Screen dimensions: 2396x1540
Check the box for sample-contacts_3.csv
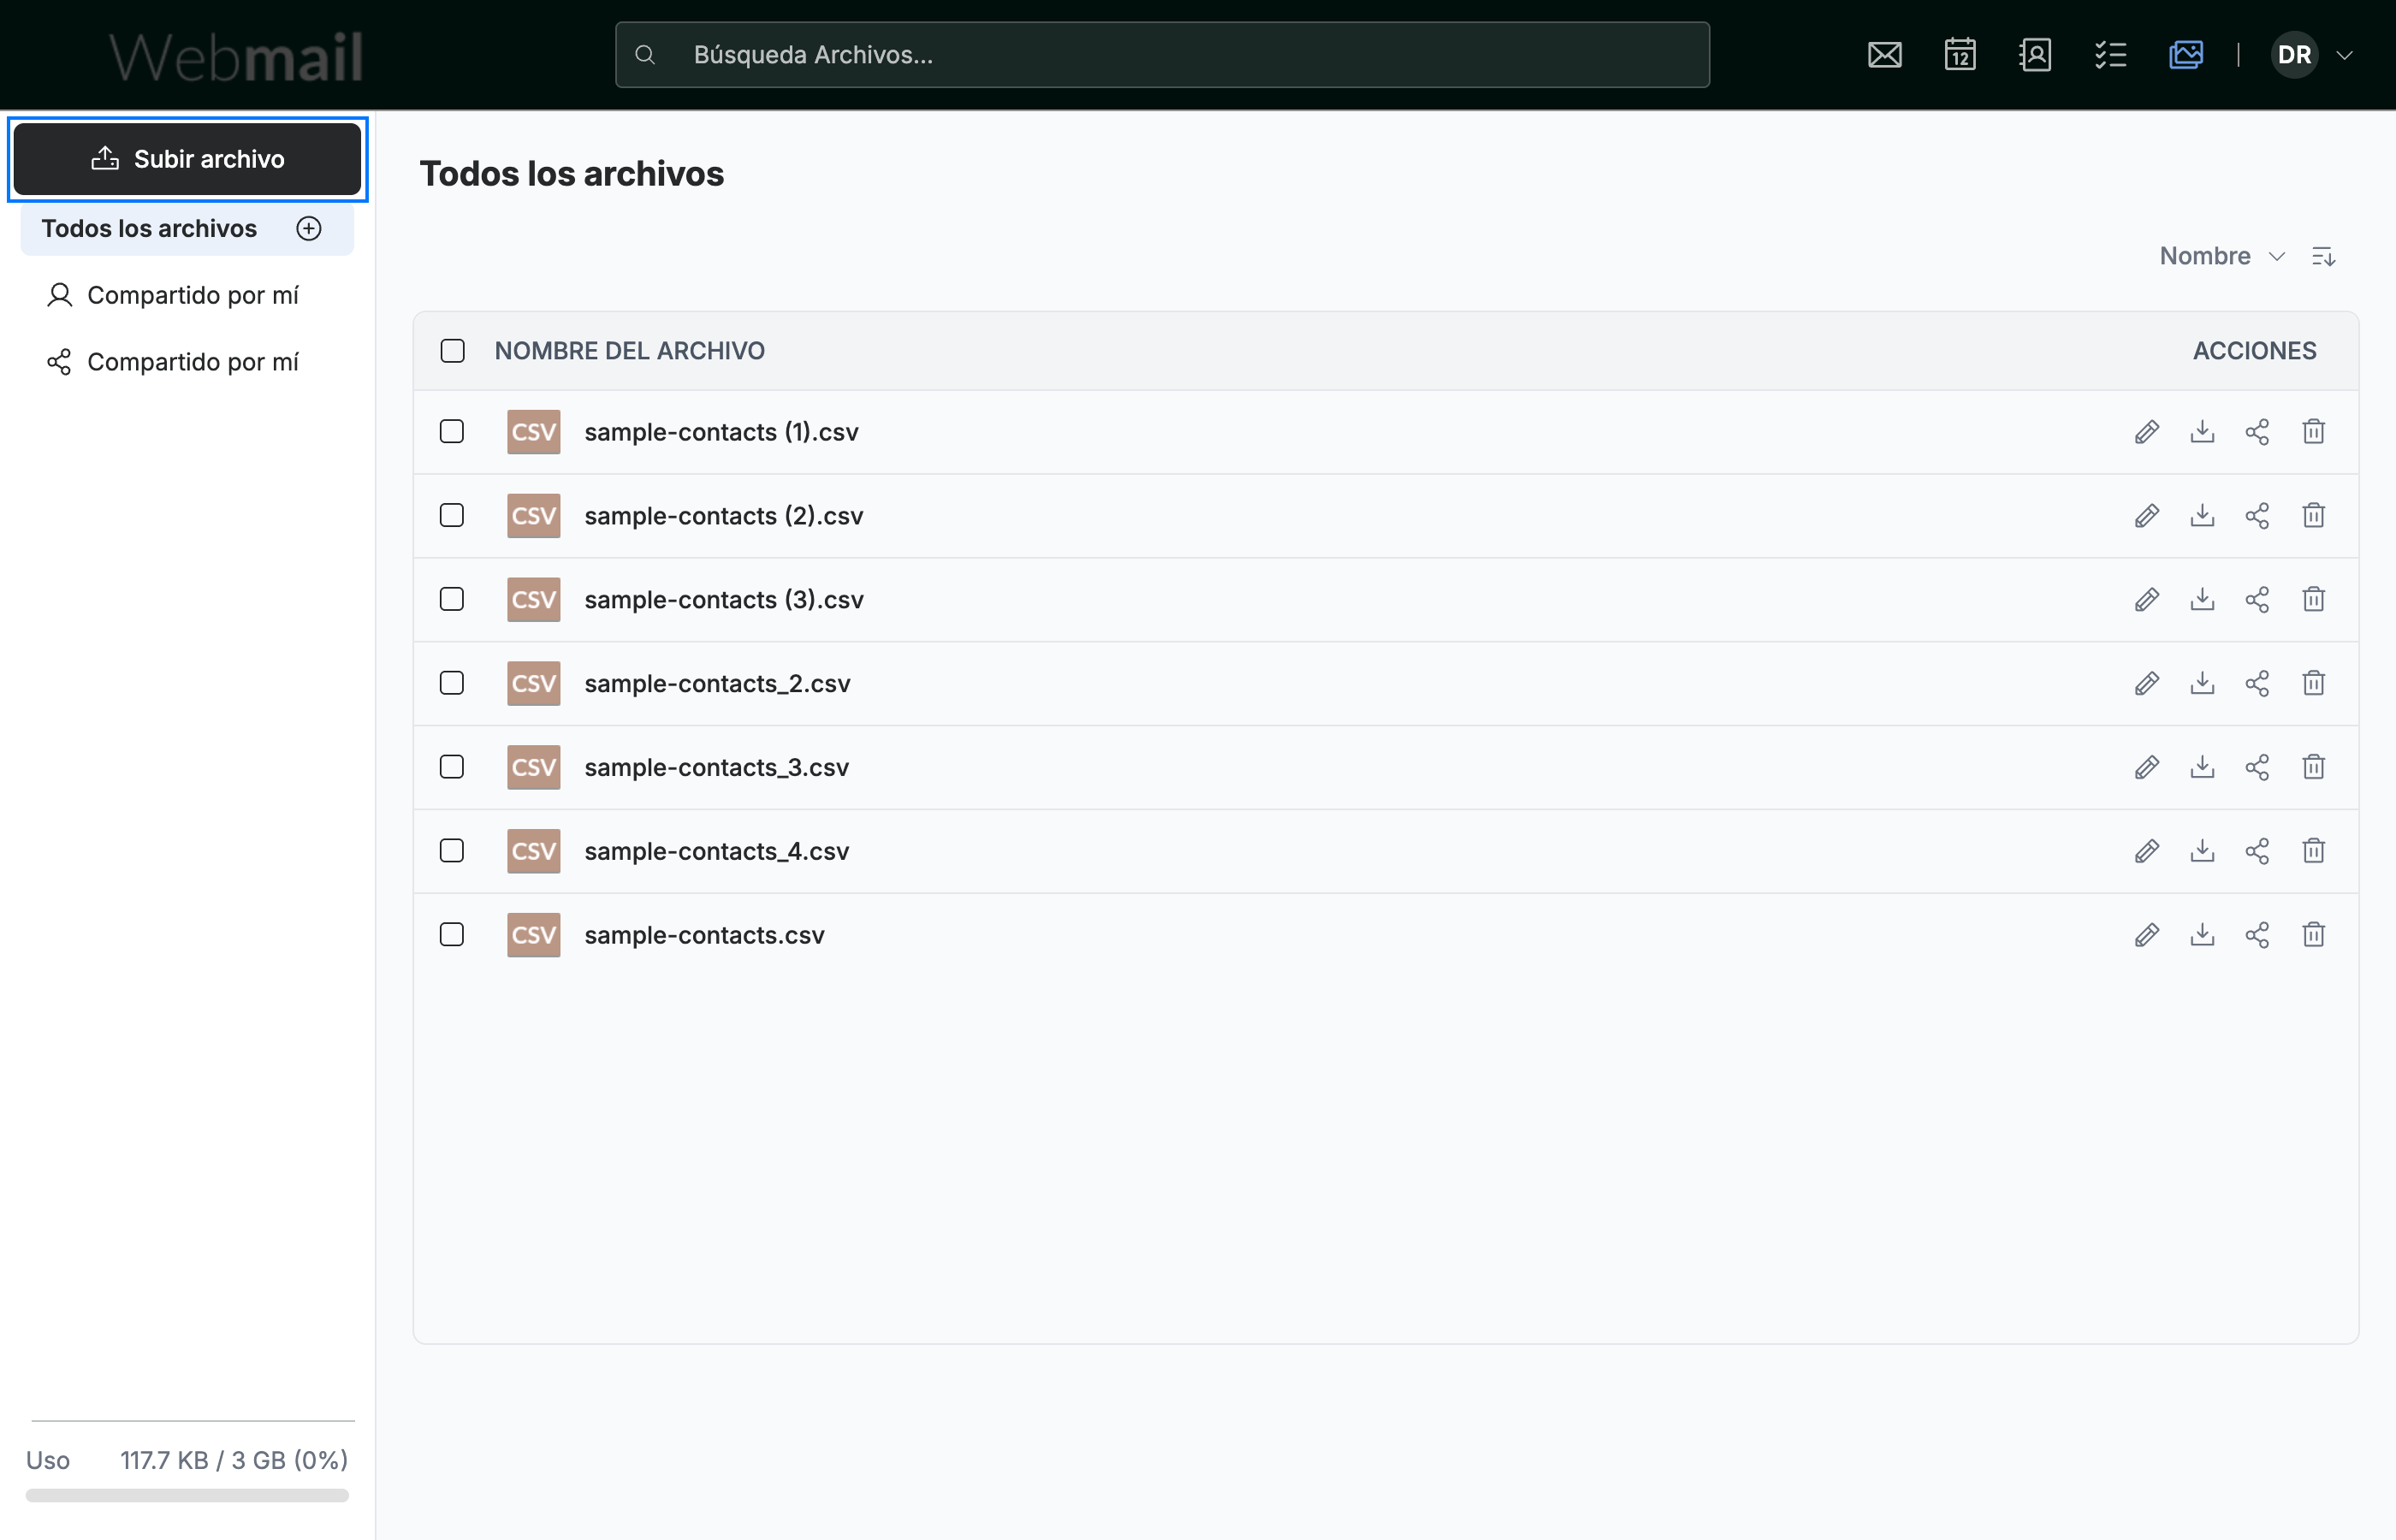452,768
